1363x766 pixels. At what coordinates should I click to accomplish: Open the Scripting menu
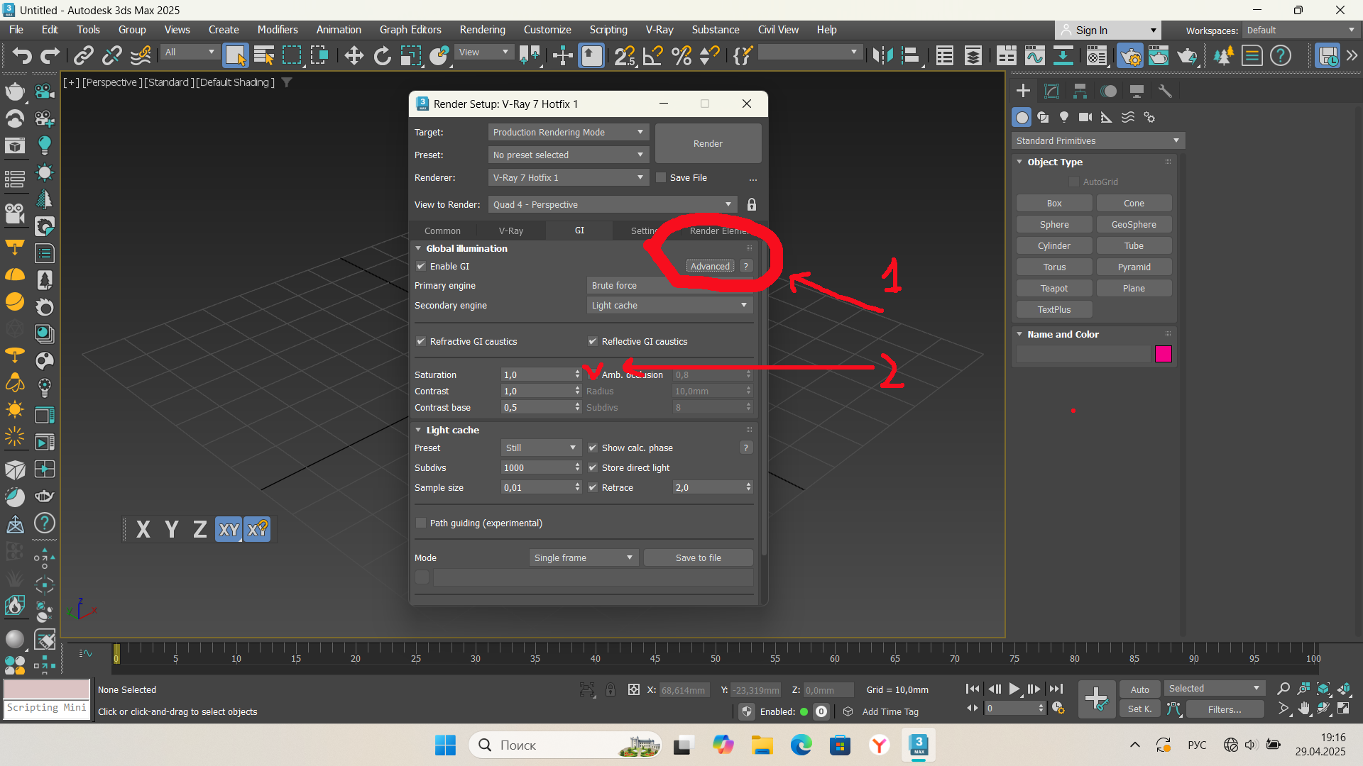pos(608,30)
